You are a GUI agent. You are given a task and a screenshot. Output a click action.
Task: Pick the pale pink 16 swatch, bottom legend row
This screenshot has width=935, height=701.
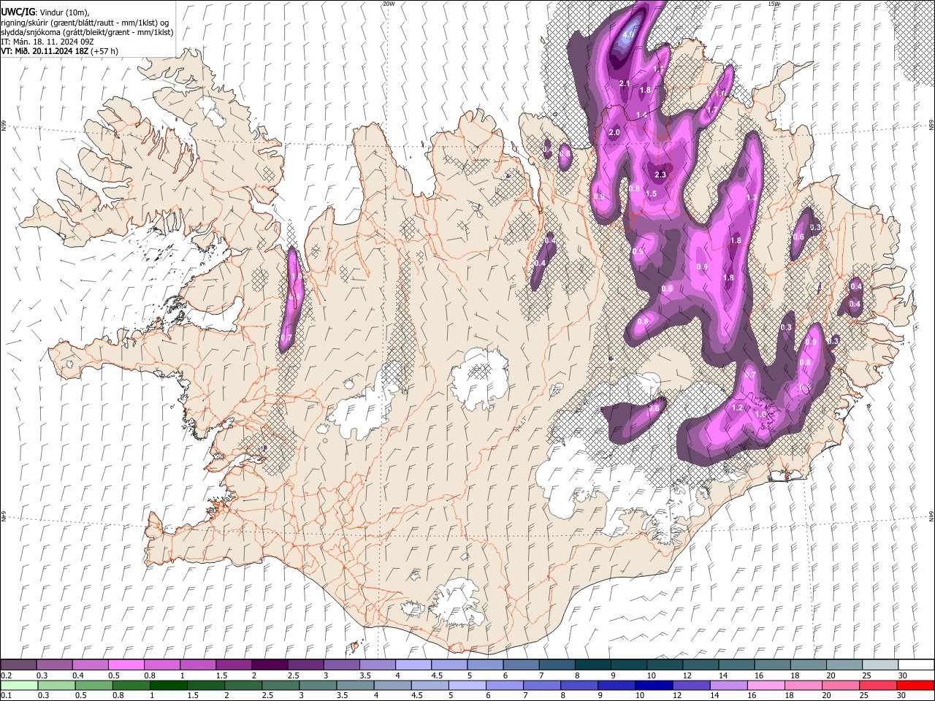tap(766, 685)
